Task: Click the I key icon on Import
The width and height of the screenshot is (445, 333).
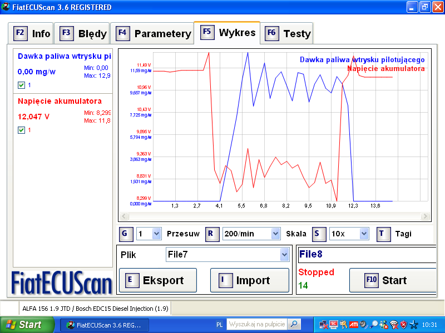Action: tap(226, 280)
